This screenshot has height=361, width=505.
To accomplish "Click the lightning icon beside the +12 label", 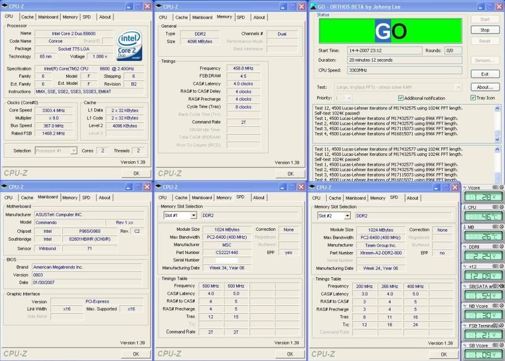I will tap(465, 266).
